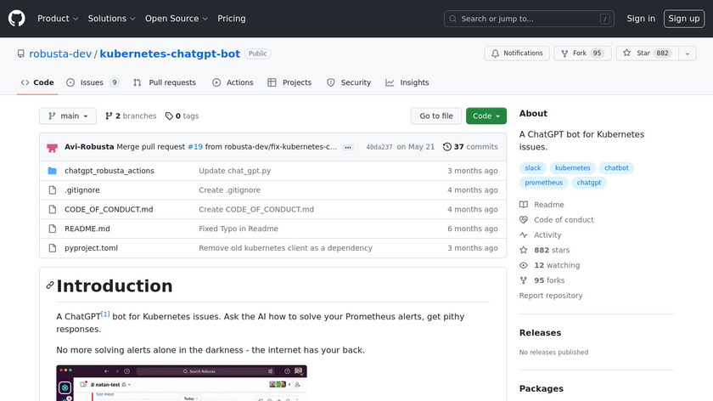The image size is (713, 401).
Task: Click the Code of conduct heart icon
Action: click(524, 220)
